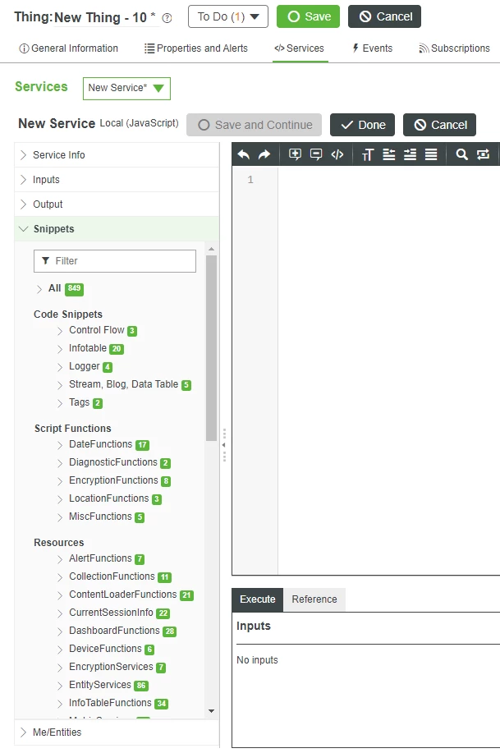Expand DeviceFunctions resource
Viewport: 500px width, 753px height.
pos(60,650)
